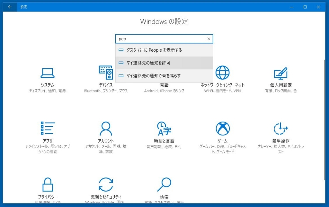329x207 pixels.
Task: Select suggestion マイ連絡先の通知を許可
Action: [164, 63]
